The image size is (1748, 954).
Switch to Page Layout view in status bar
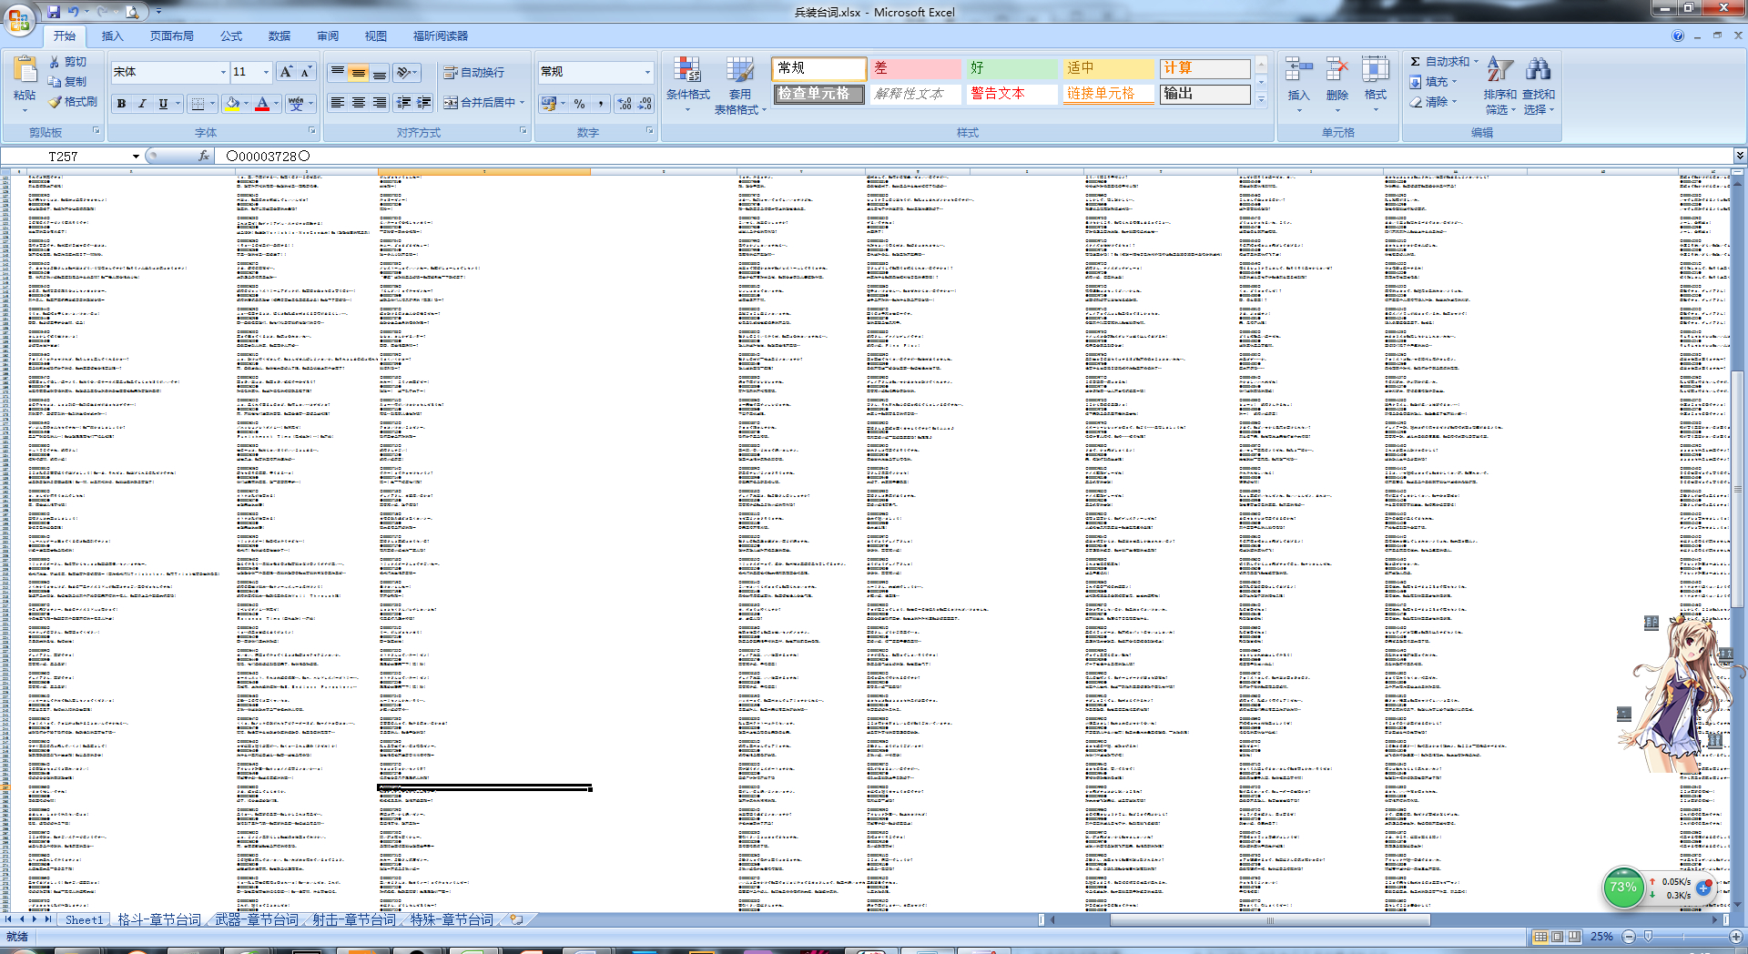tap(1558, 937)
